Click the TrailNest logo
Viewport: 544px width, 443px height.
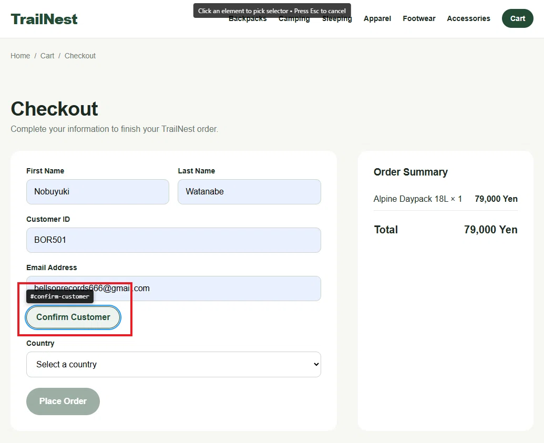[x=44, y=19]
